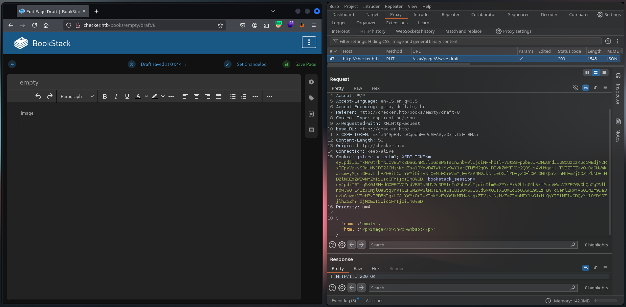Viewport: 626px width, 307px height.
Task: Toggle line wrap in Request pane
Action: click(586, 87)
